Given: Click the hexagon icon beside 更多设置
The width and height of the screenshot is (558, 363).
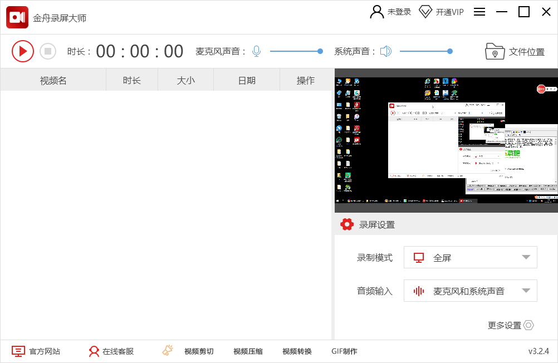Looking at the screenshot, I should point(529,325).
